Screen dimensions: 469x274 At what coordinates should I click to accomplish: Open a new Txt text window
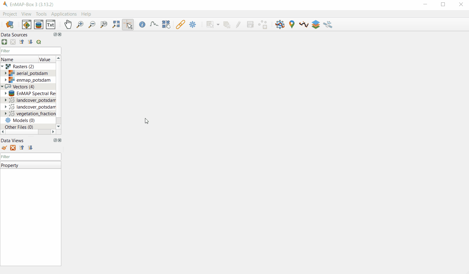[51, 24]
